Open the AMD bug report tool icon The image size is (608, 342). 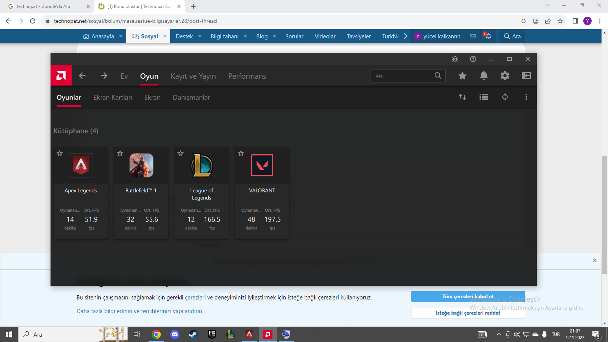click(x=455, y=59)
